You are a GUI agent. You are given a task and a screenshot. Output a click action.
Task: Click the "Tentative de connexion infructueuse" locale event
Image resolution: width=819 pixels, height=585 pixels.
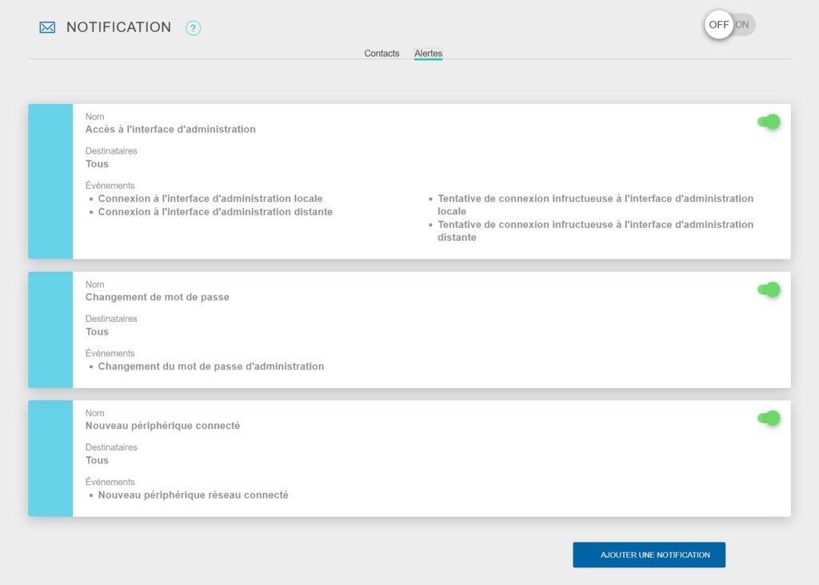pyautogui.click(x=595, y=202)
